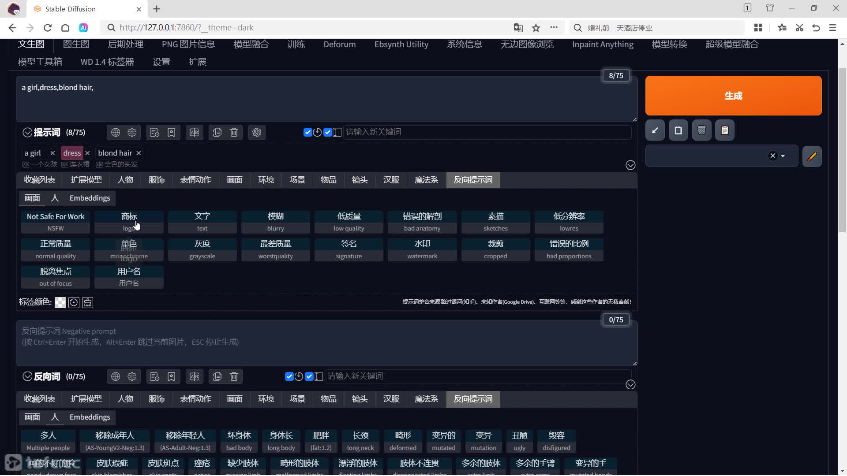Click the save icon beside the tag color label
This screenshot has width=847, height=476.
click(88, 302)
